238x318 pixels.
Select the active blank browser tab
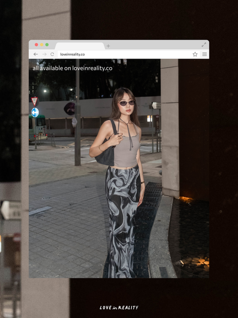pyautogui.click(x=80, y=46)
